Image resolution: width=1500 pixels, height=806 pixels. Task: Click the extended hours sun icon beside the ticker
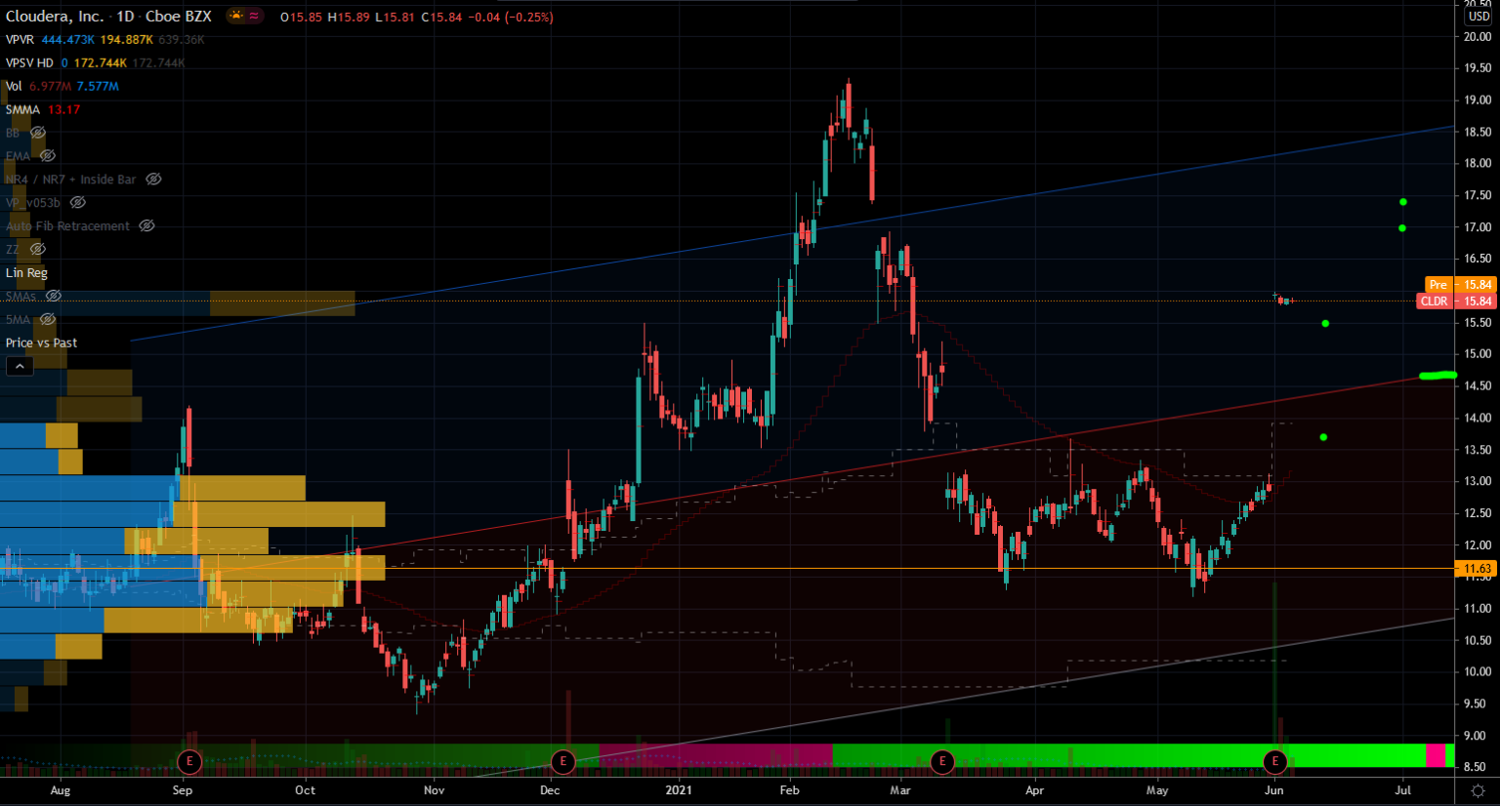tap(230, 16)
